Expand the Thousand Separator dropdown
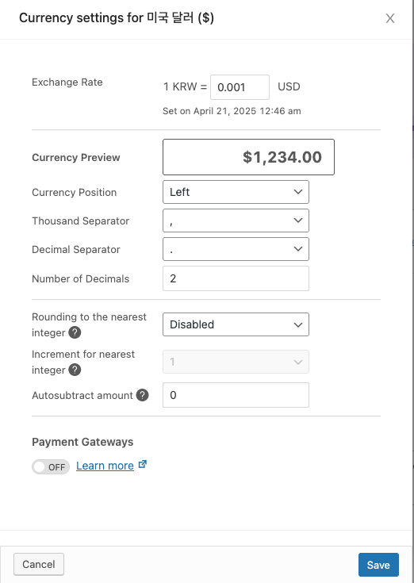Screen dimensions: 414x583 (x=236, y=221)
